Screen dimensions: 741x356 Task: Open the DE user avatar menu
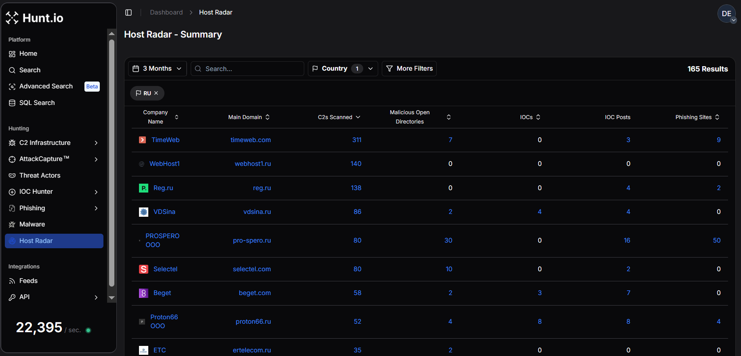pos(726,14)
